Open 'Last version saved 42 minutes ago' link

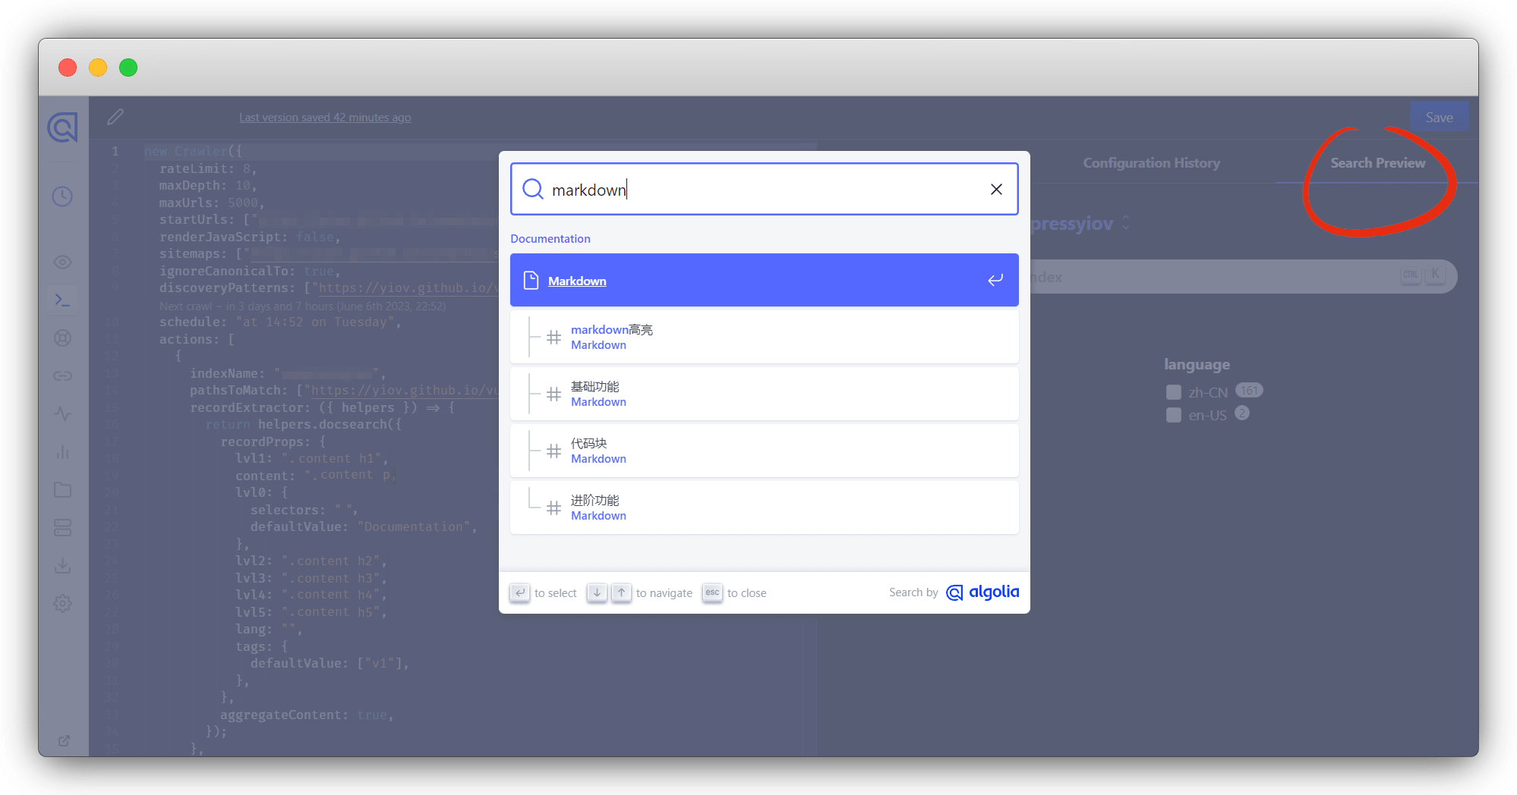click(x=325, y=118)
